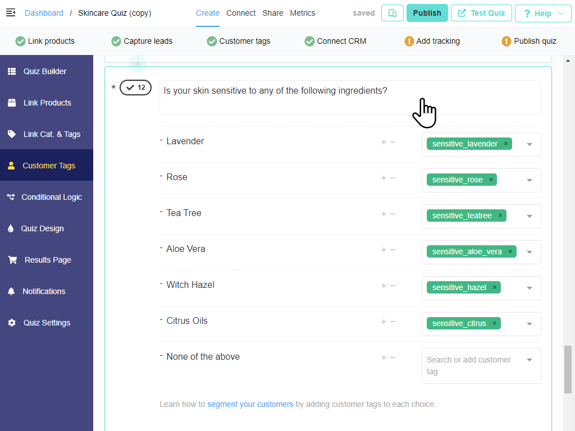Click the green check beside Customer tags step
The width and height of the screenshot is (575, 431).
pyautogui.click(x=212, y=42)
